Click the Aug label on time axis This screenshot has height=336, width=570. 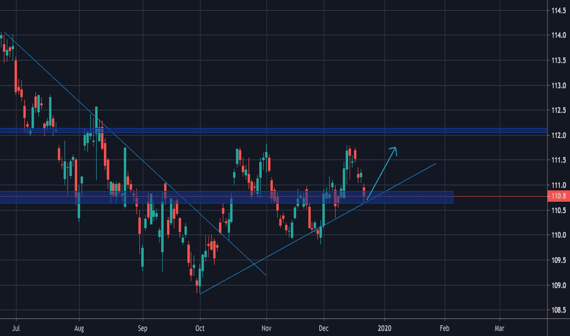point(79,329)
